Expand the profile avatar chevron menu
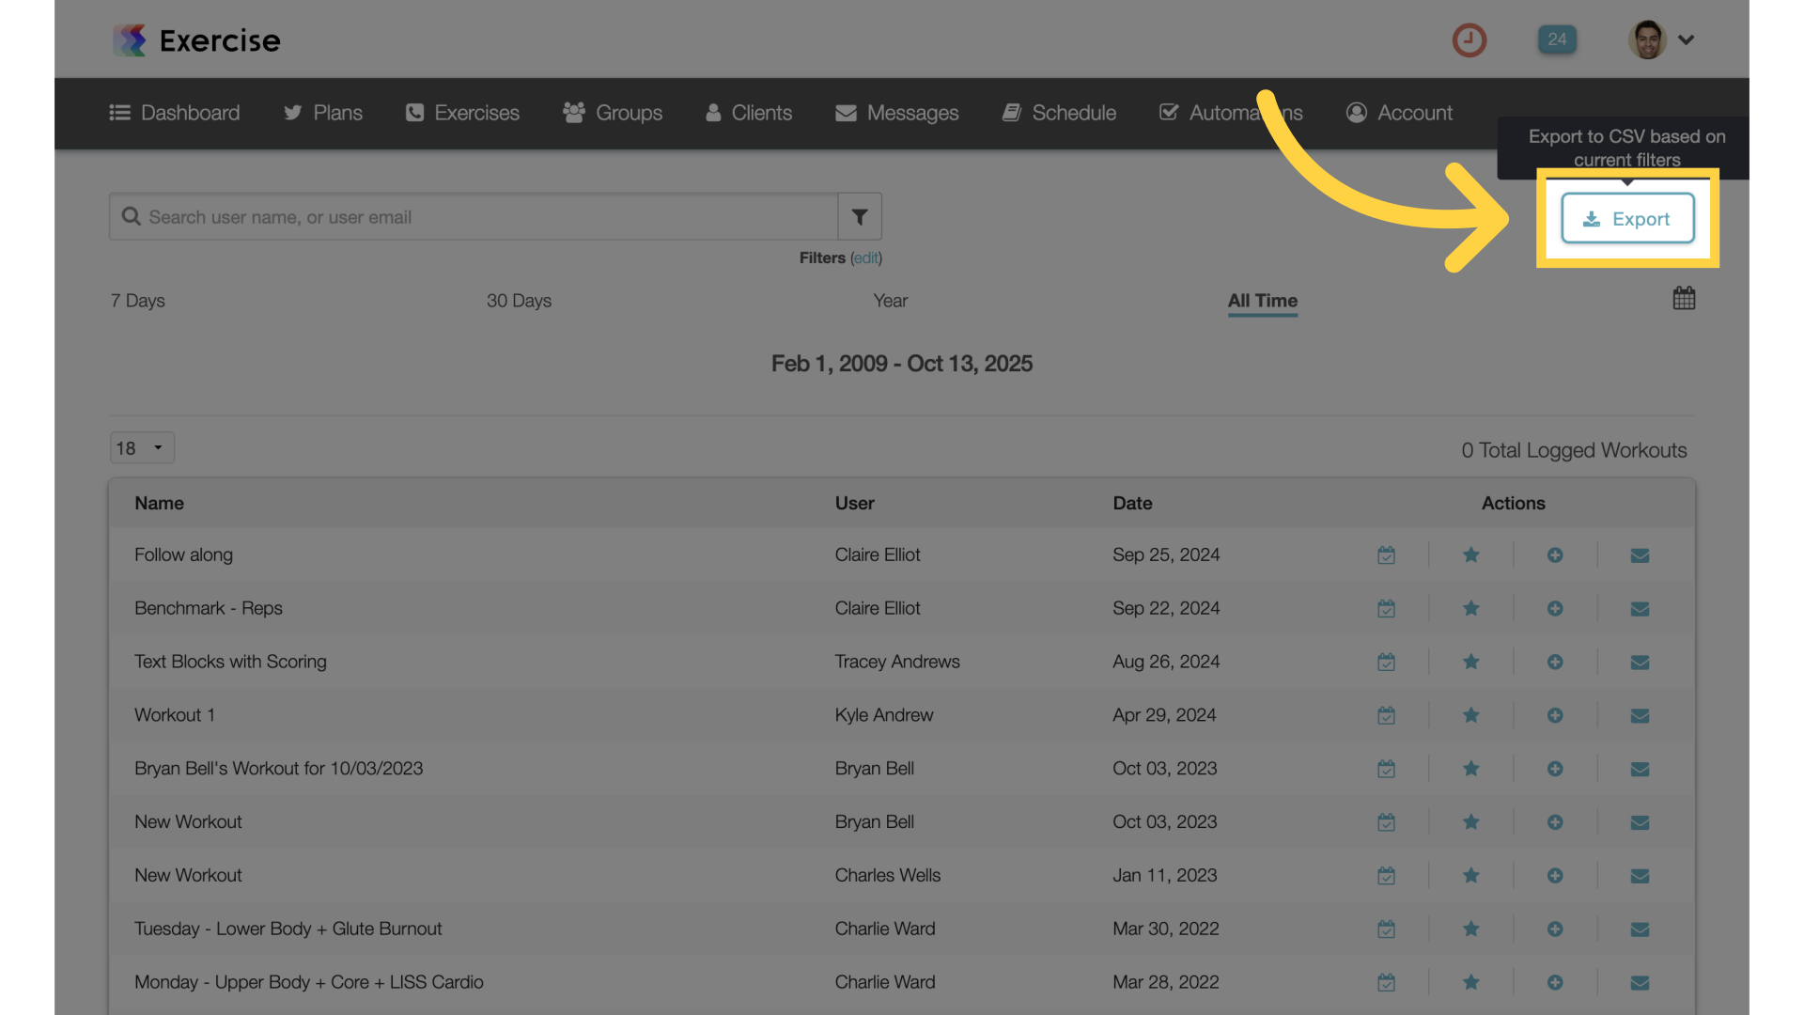 tap(1687, 39)
